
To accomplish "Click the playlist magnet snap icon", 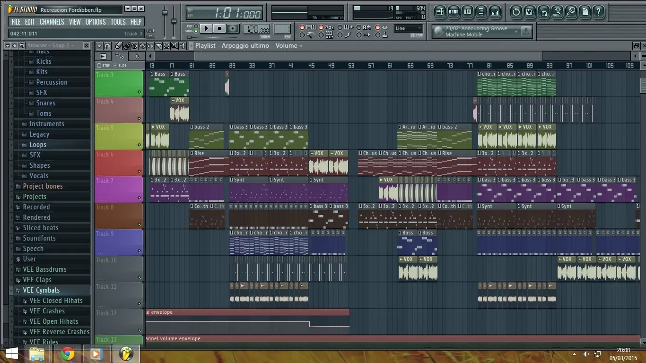I will [x=107, y=46].
